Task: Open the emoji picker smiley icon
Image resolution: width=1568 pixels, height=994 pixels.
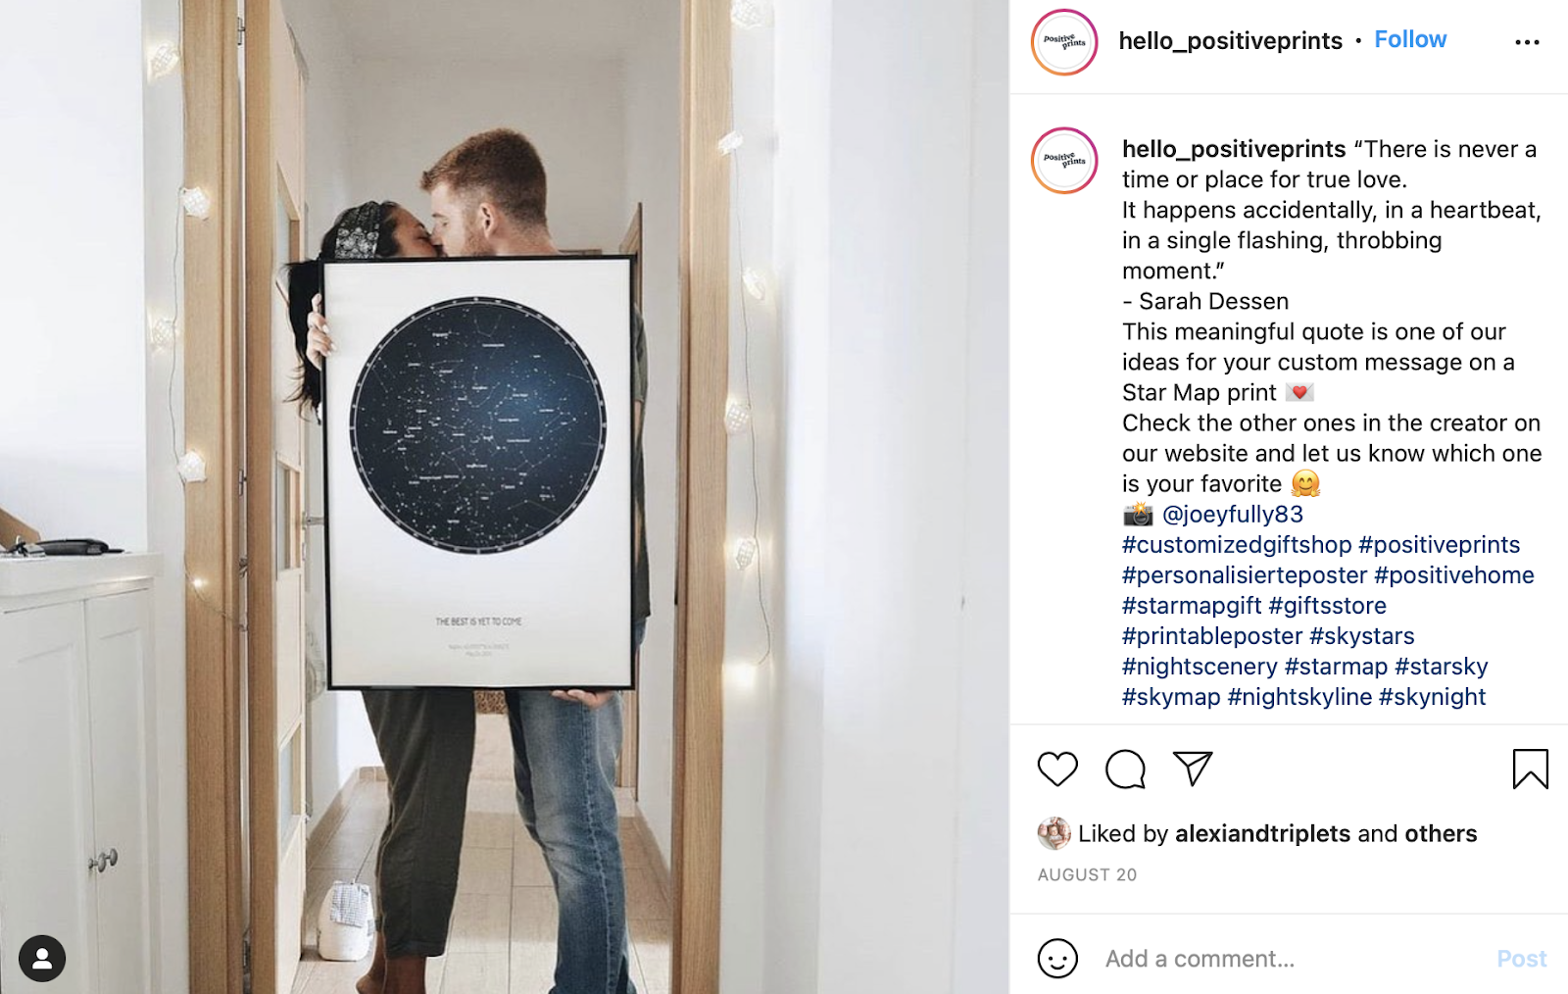Action: tap(1057, 959)
